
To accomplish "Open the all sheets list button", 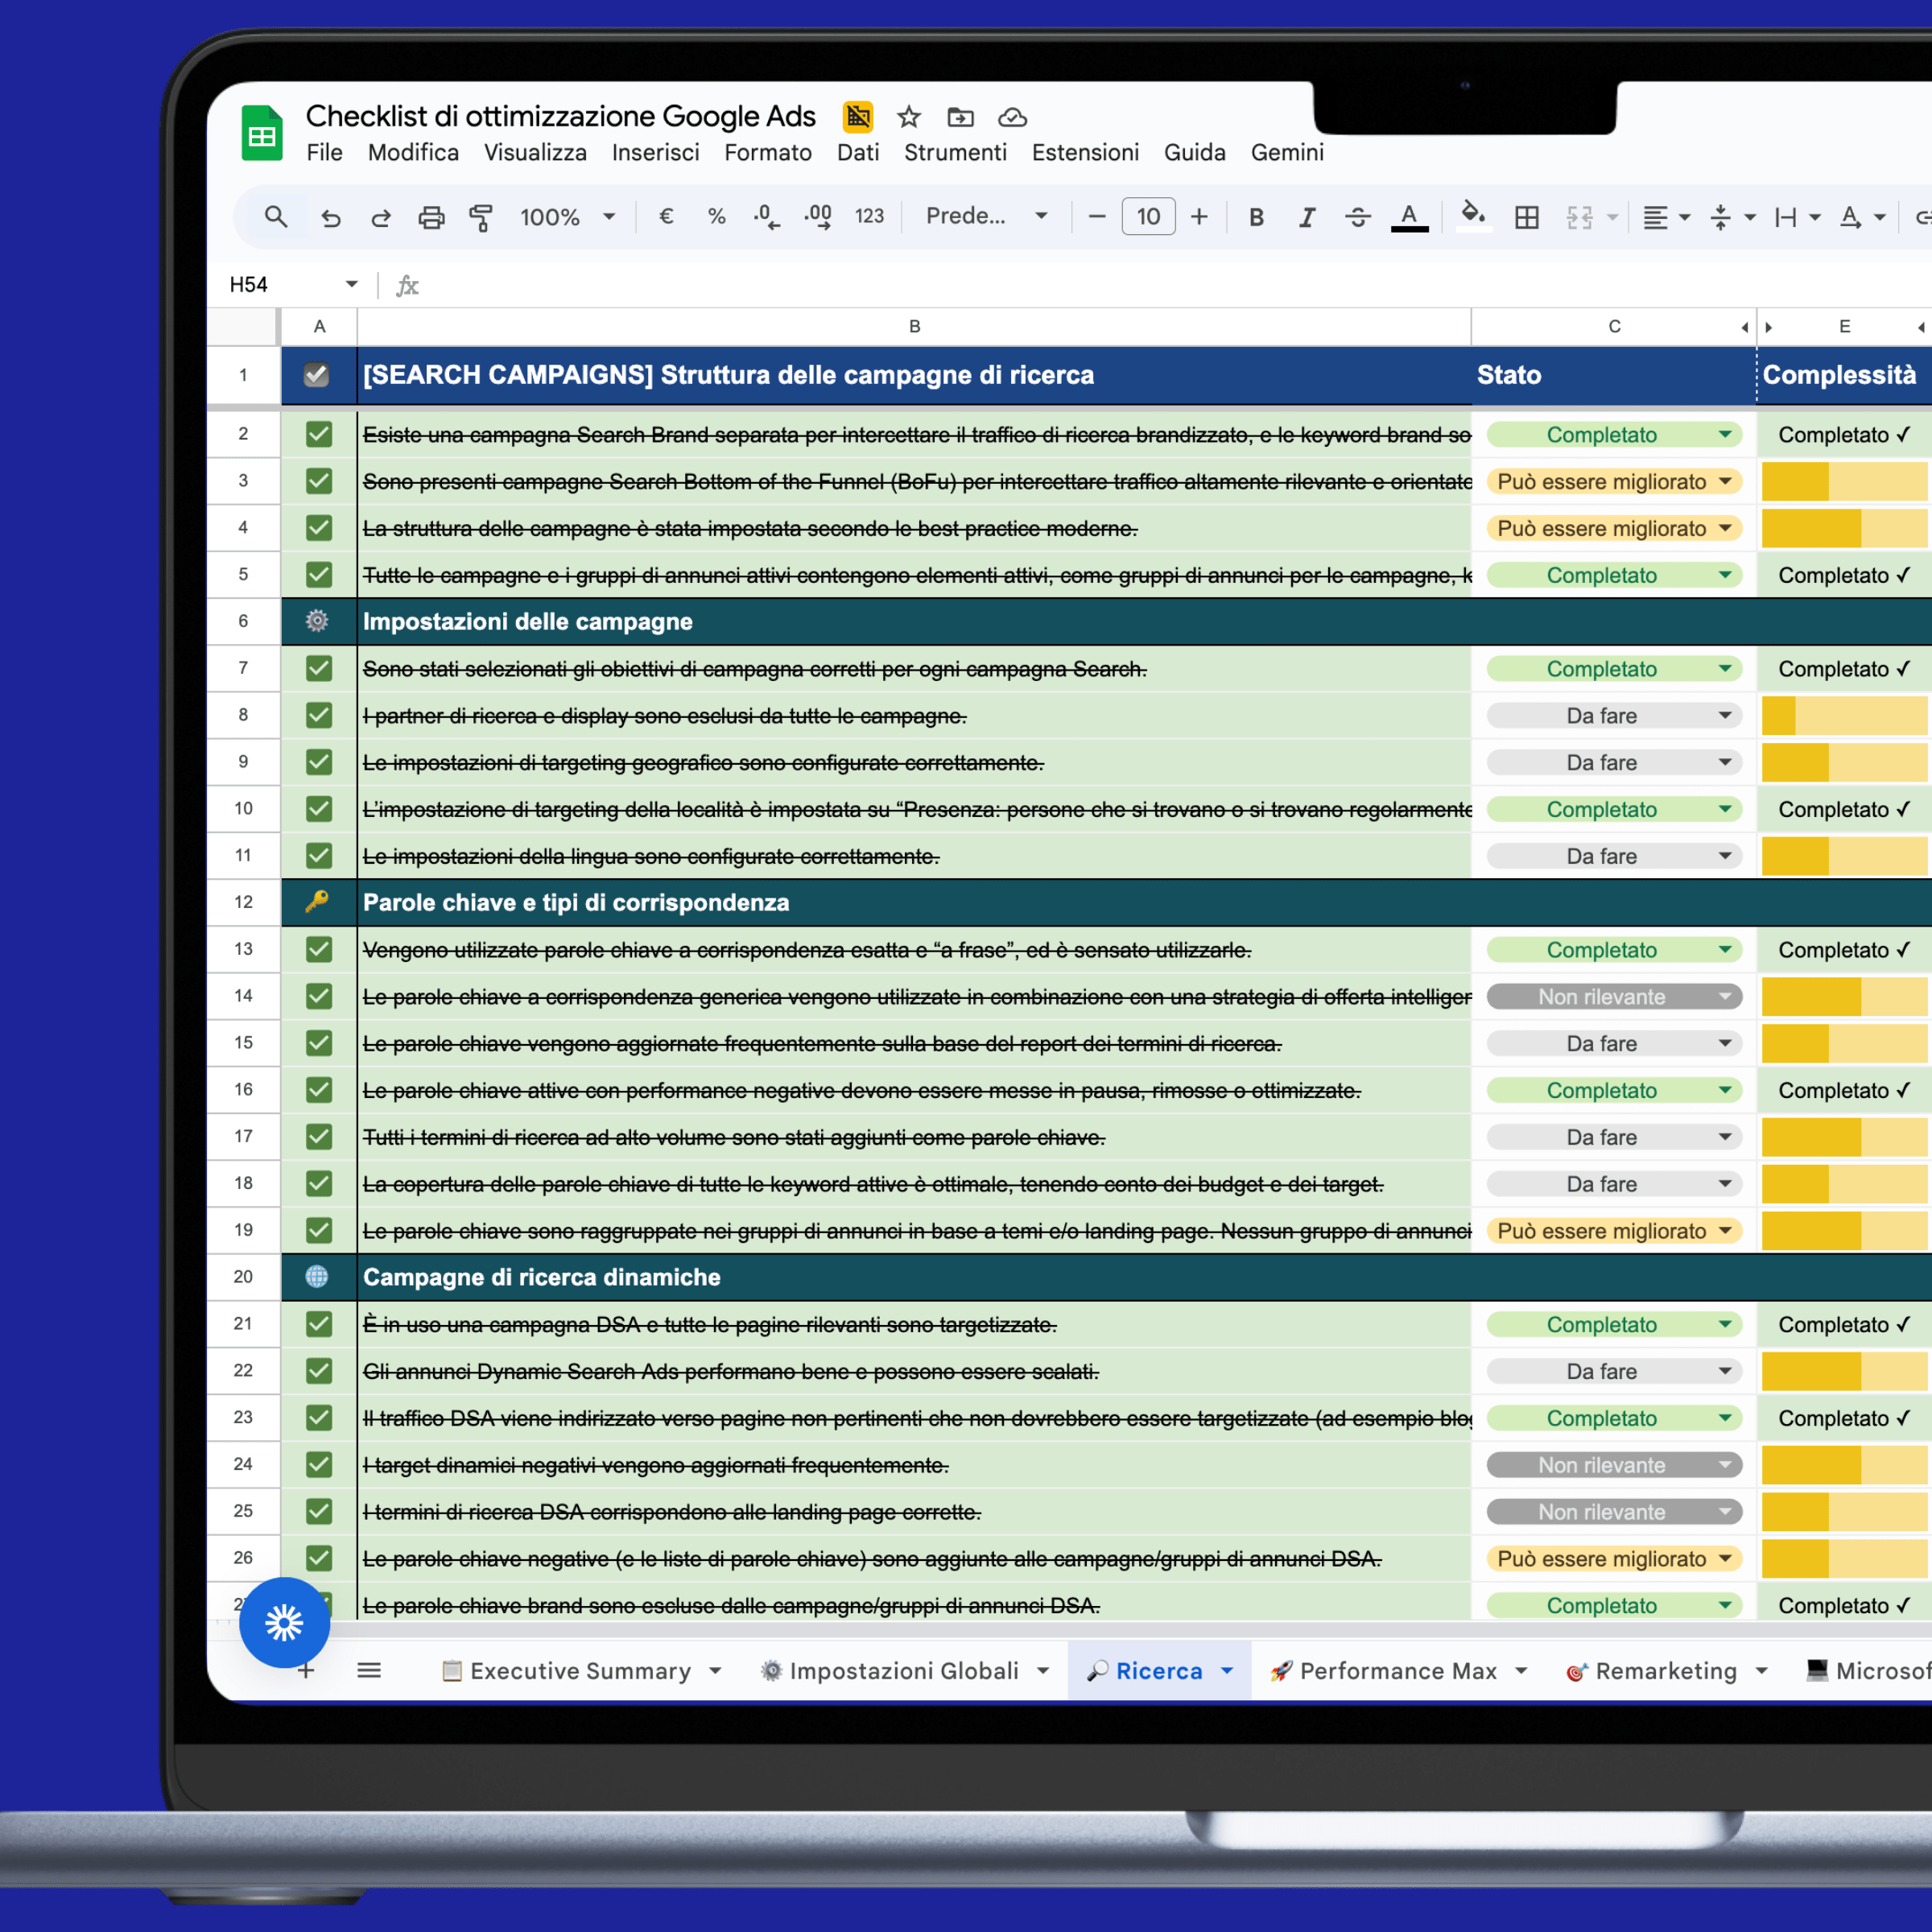I will pos(369,1670).
